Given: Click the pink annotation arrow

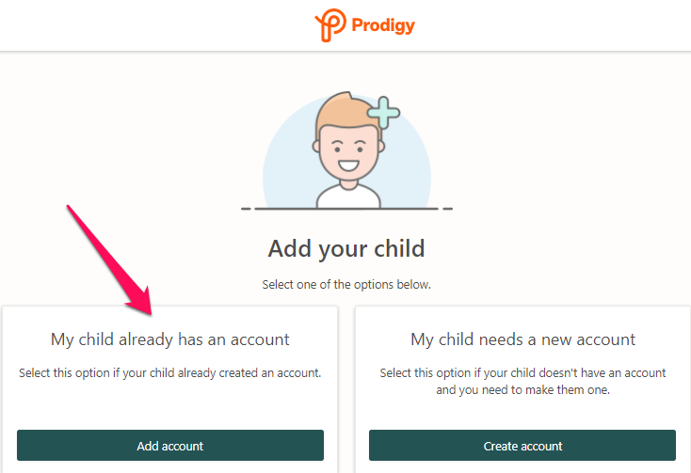Looking at the screenshot, I should point(109,260).
